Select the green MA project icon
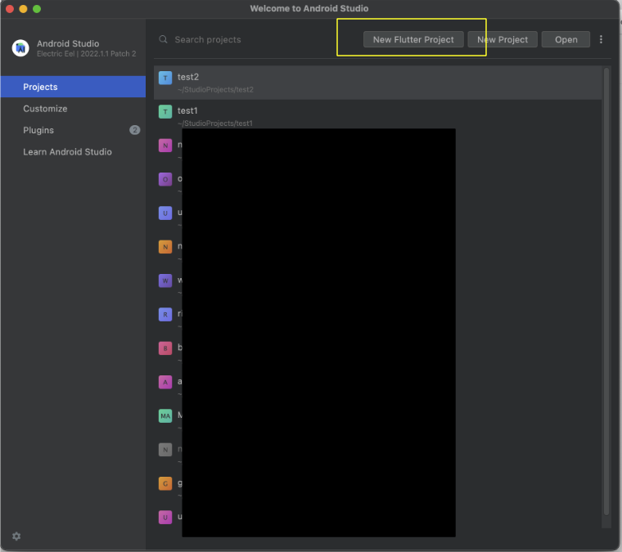This screenshot has width=622, height=552. pos(165,415)
